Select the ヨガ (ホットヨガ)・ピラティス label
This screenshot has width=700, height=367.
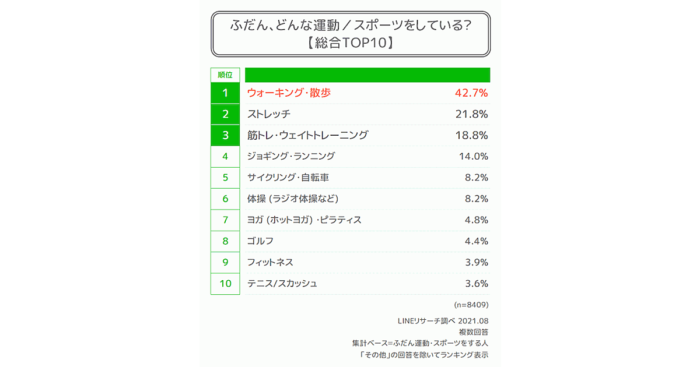(304, 220)
